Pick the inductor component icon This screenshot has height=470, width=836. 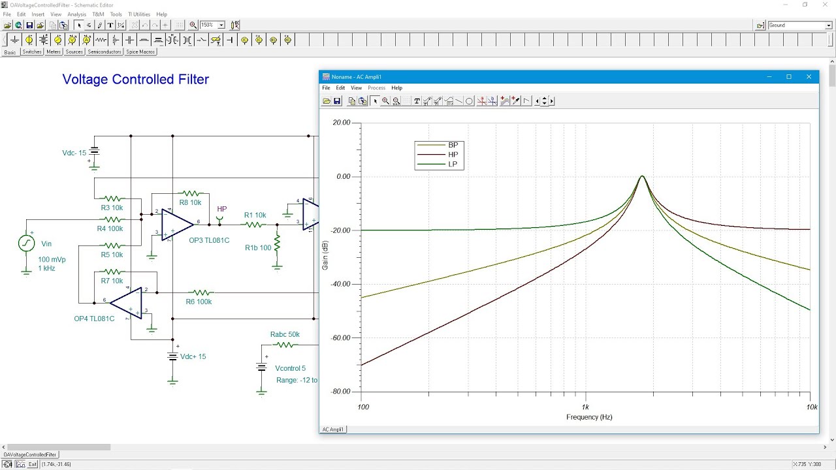pyautogui.click(x=144, y=40)
